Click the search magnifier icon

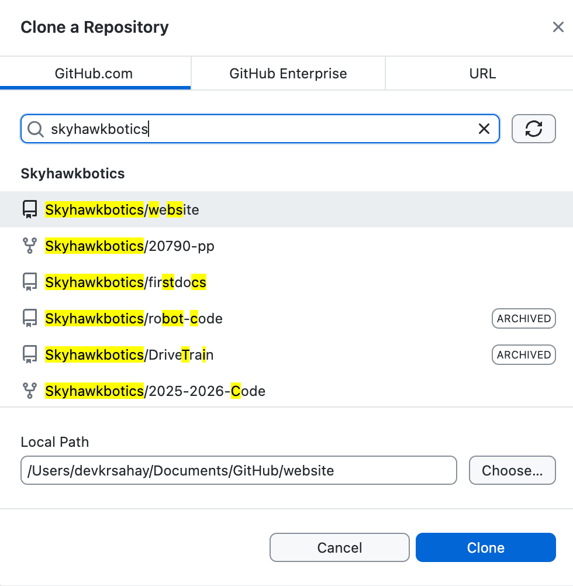pos(35,129)
